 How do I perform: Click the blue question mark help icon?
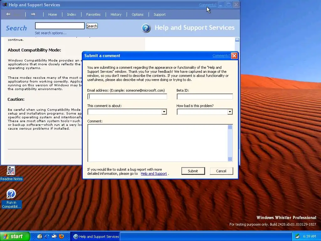[x=146, y=28]
